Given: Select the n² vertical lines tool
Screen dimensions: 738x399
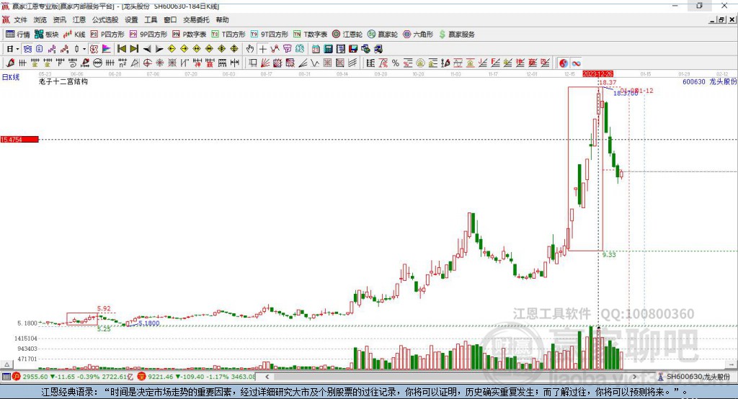Looking at the screenshot, I should click(x=123, y=63).
